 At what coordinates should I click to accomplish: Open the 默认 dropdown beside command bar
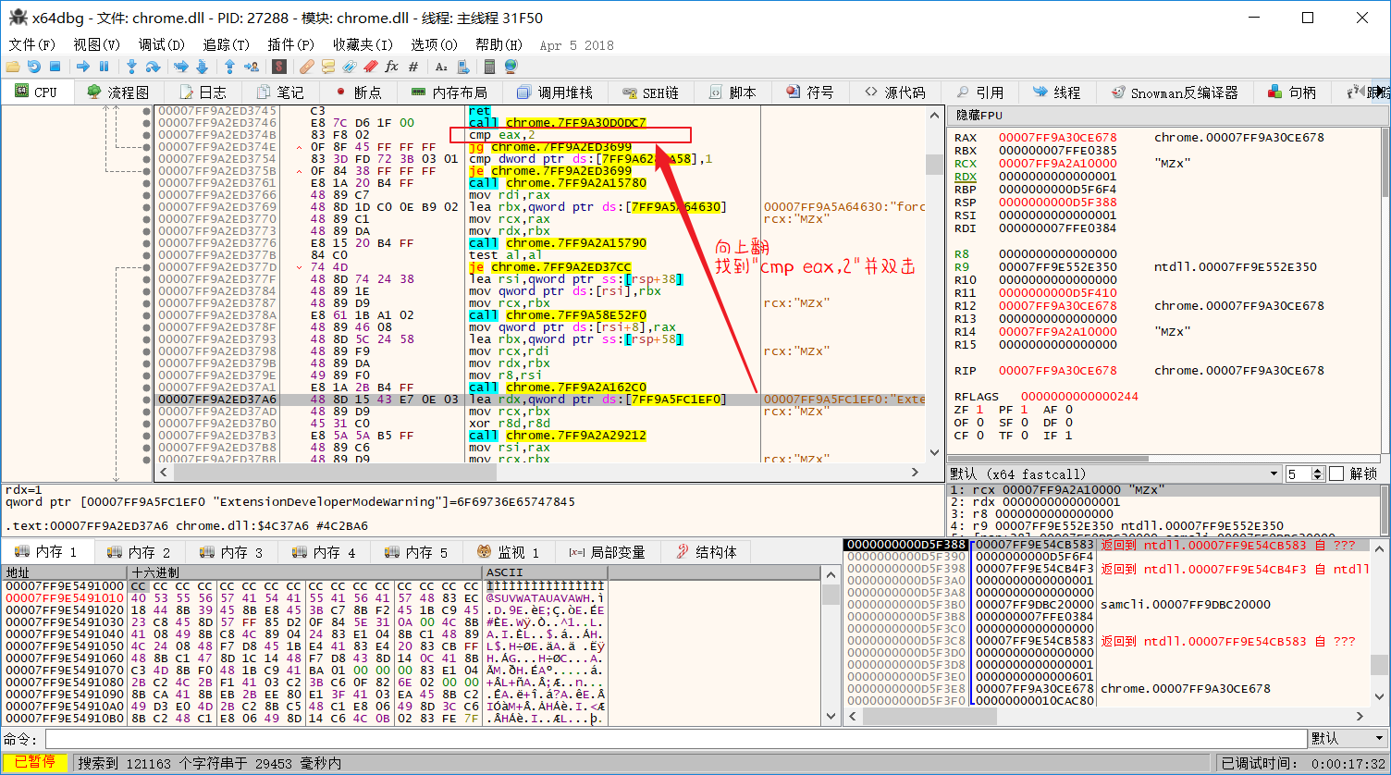[1348, 738]
